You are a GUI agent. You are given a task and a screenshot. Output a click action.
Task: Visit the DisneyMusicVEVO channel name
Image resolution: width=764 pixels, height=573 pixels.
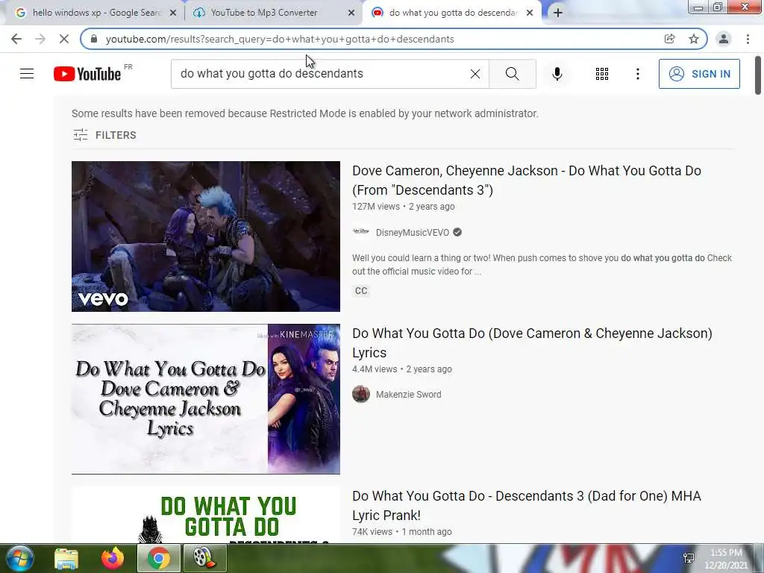pos(412,233)
